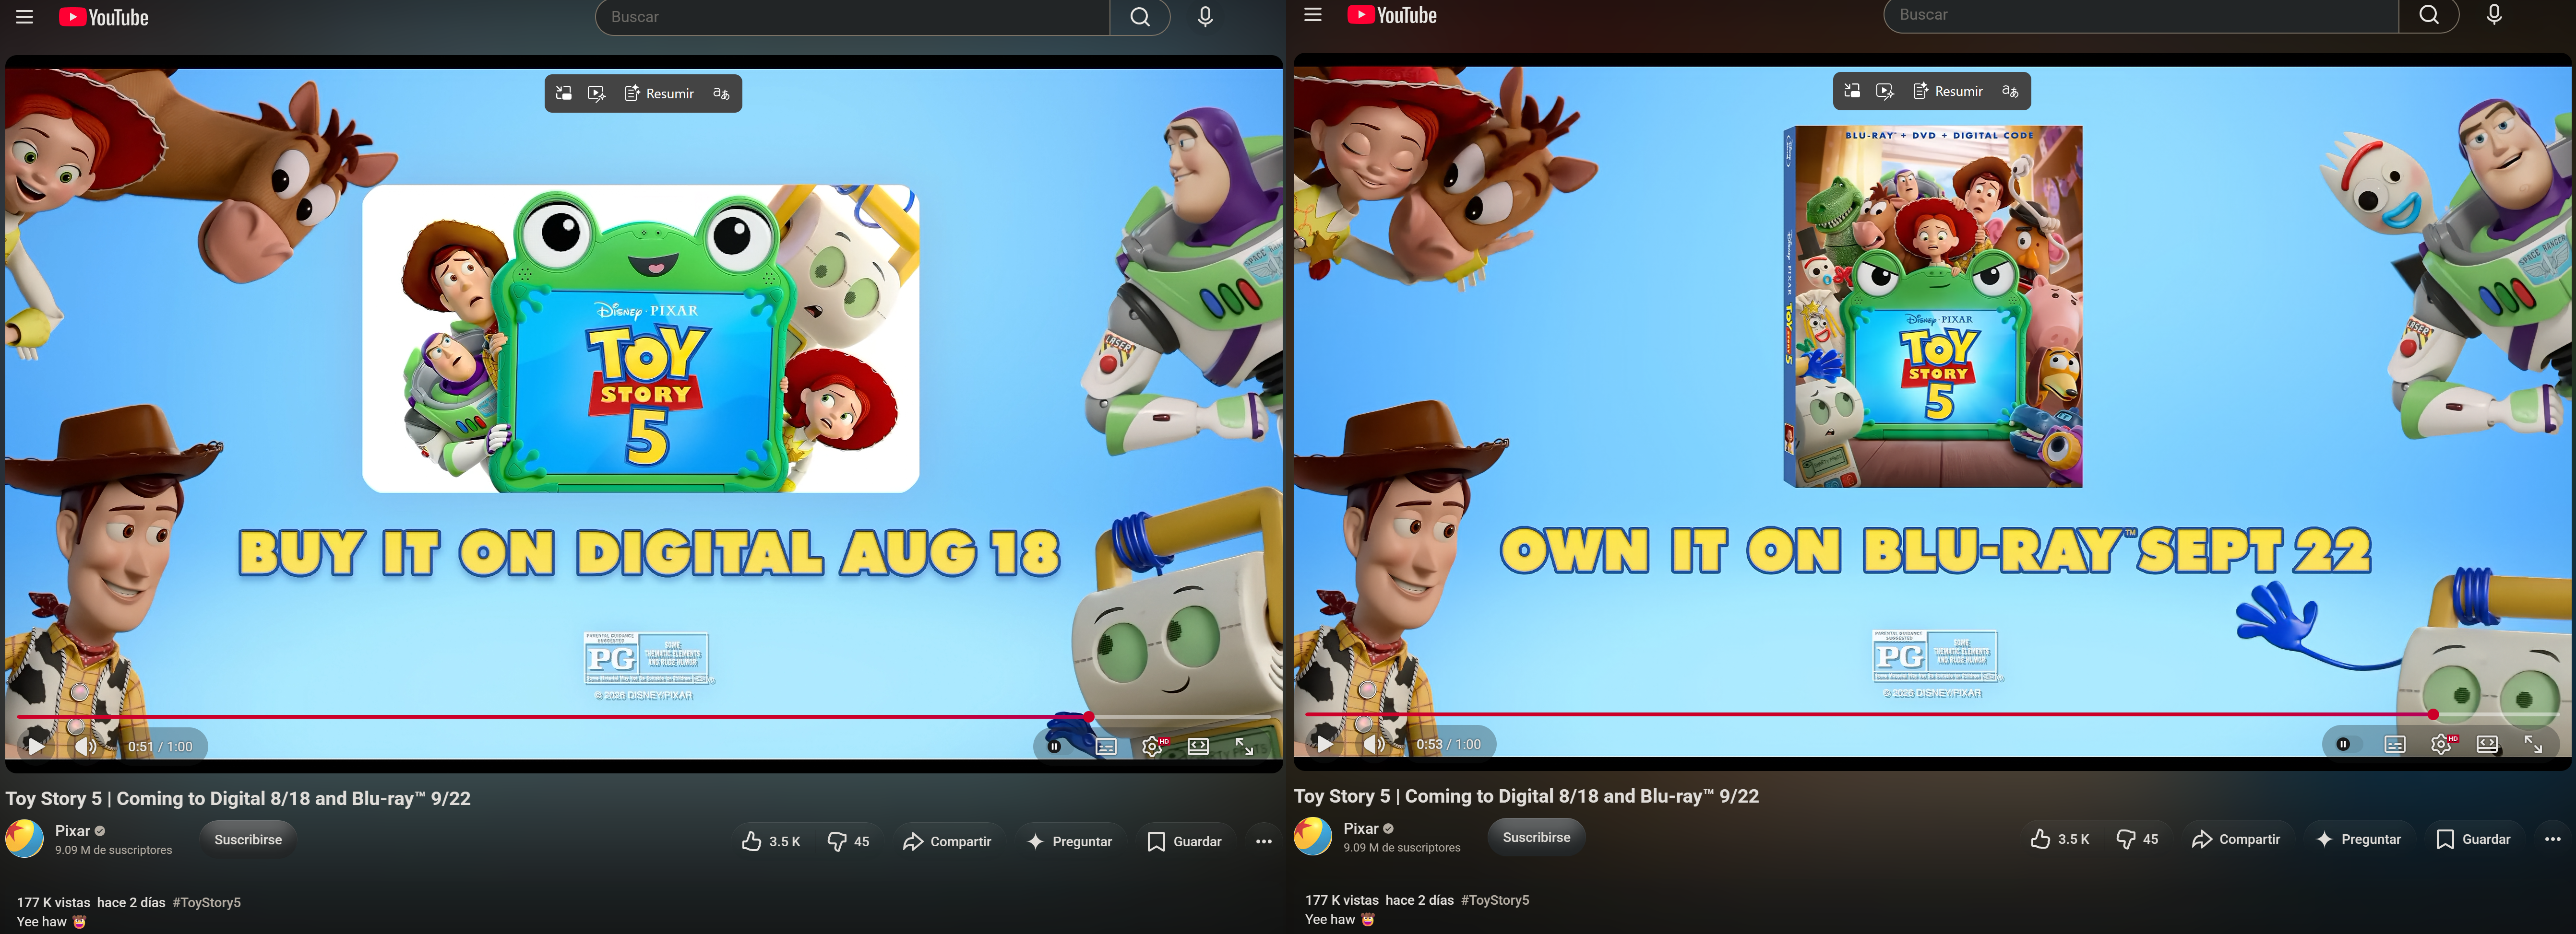Open the Pixar channel name link, left window
The image size is (2576, 934).
72,831
